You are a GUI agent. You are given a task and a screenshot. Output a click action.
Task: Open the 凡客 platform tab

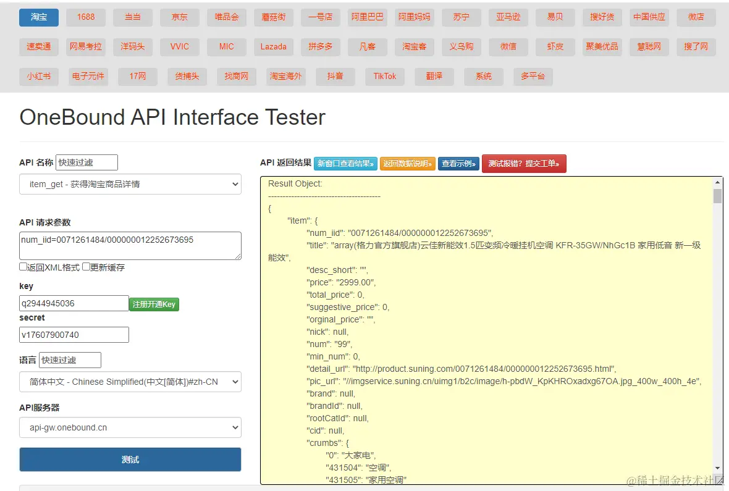[368, 47]
